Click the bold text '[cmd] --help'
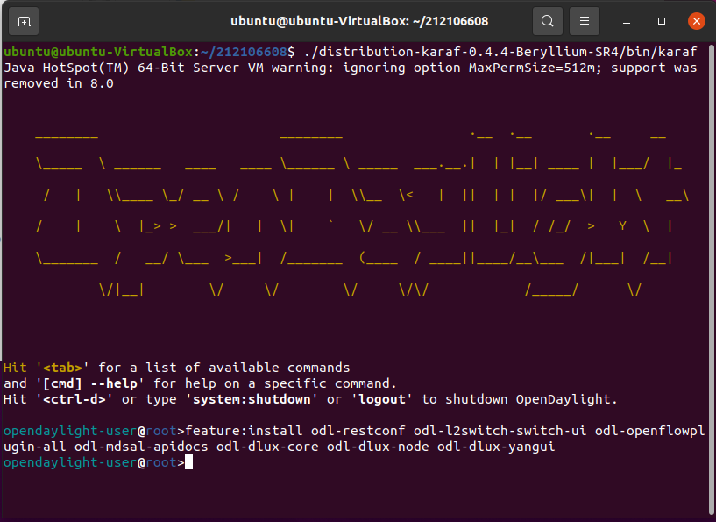Screen dimensions: 716x522 [90, 383]
